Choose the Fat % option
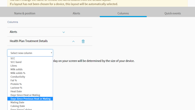 (x=30, y=80)
